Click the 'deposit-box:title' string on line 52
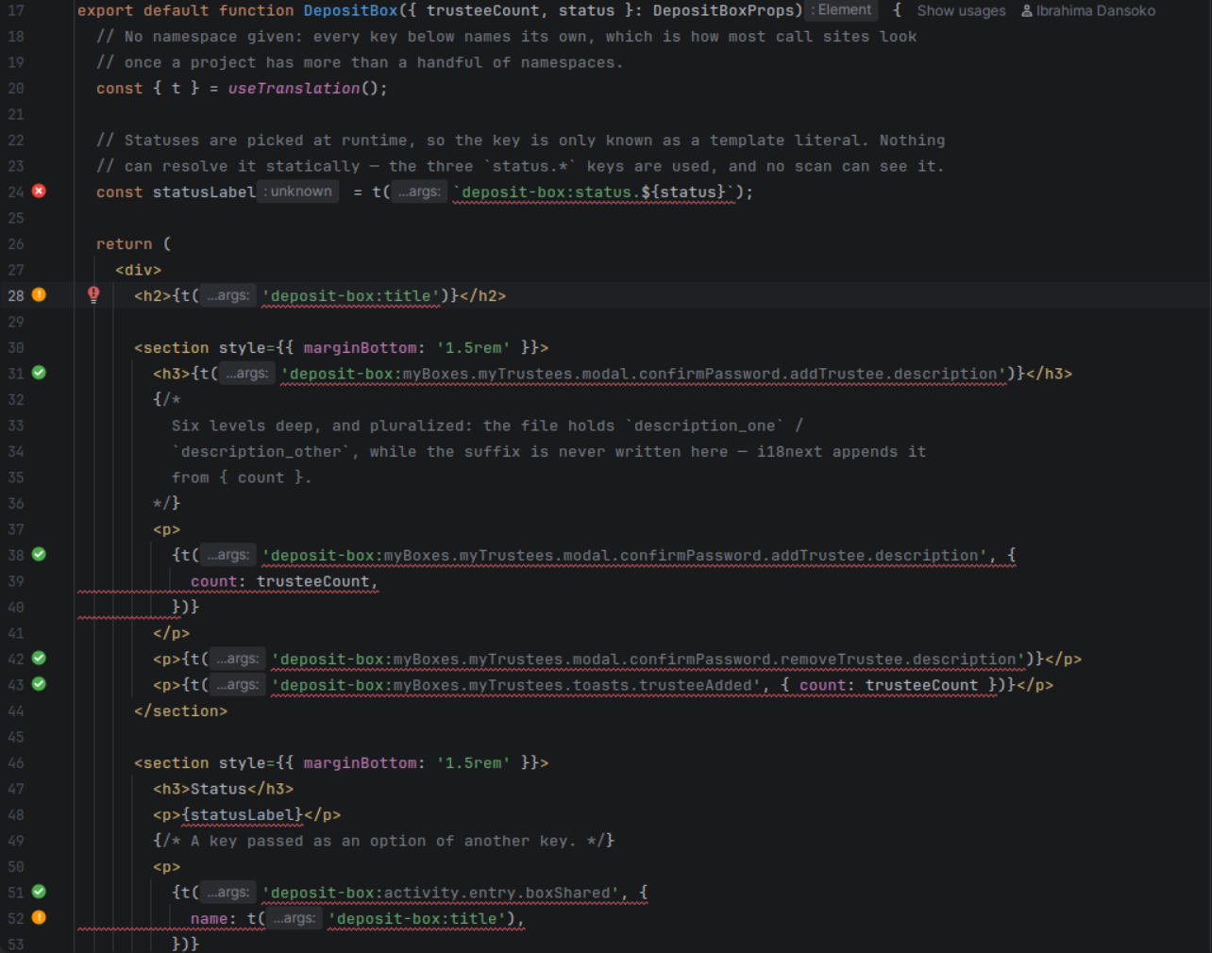1212x953 pixels. coord(417,919)
